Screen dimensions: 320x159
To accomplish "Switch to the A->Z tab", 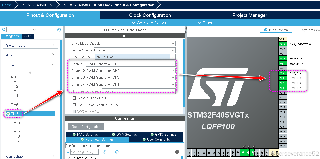I will coord(28,36).
